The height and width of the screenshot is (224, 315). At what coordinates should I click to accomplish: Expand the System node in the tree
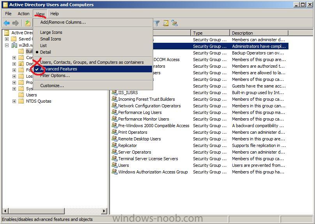tap(14, 89)
